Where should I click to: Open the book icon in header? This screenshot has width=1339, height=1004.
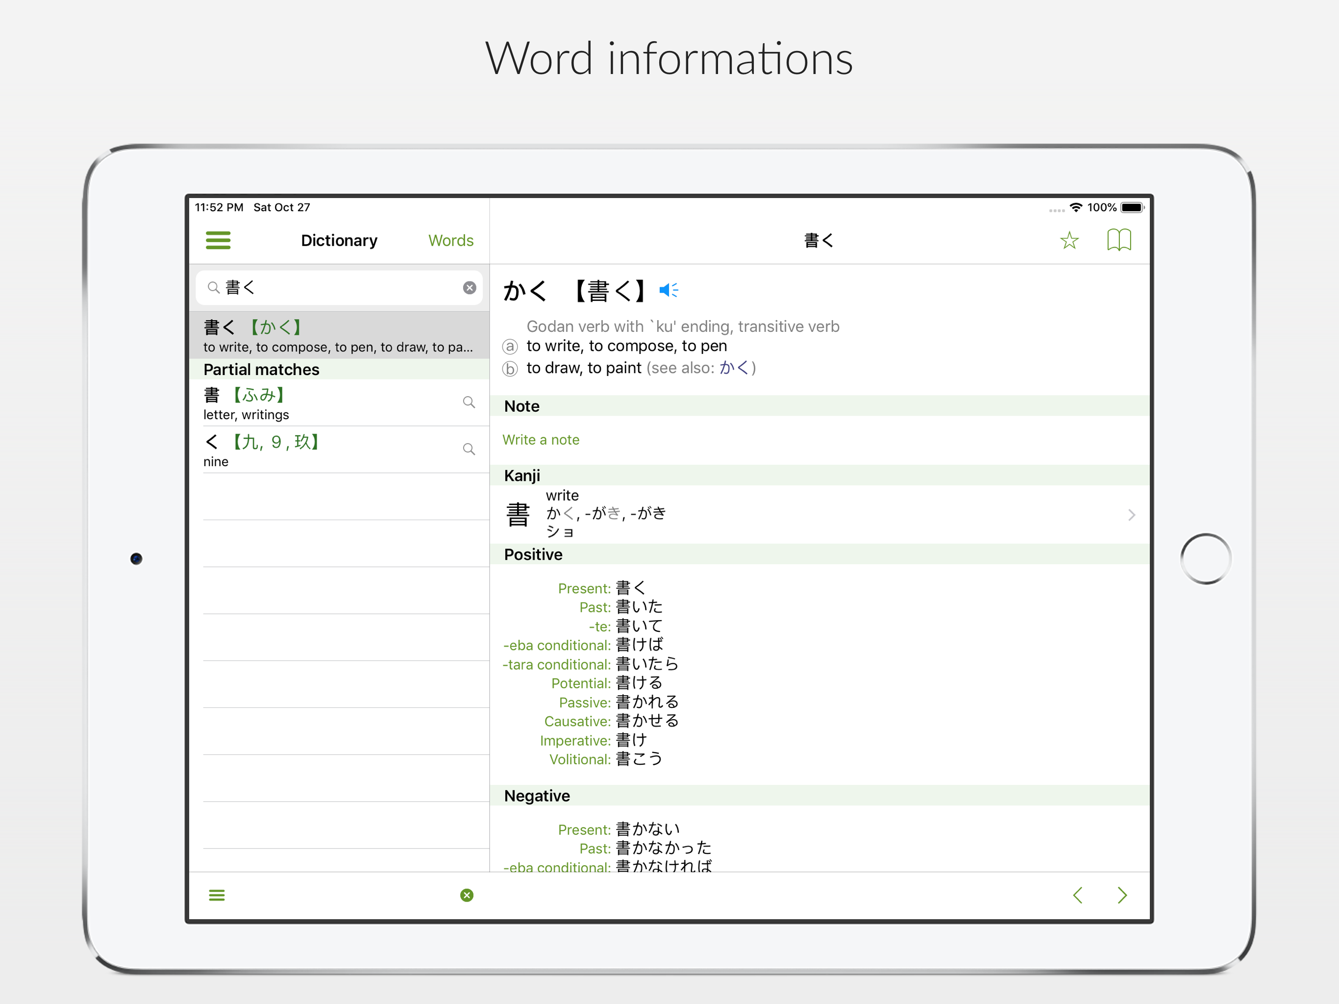click(1118, 240)
